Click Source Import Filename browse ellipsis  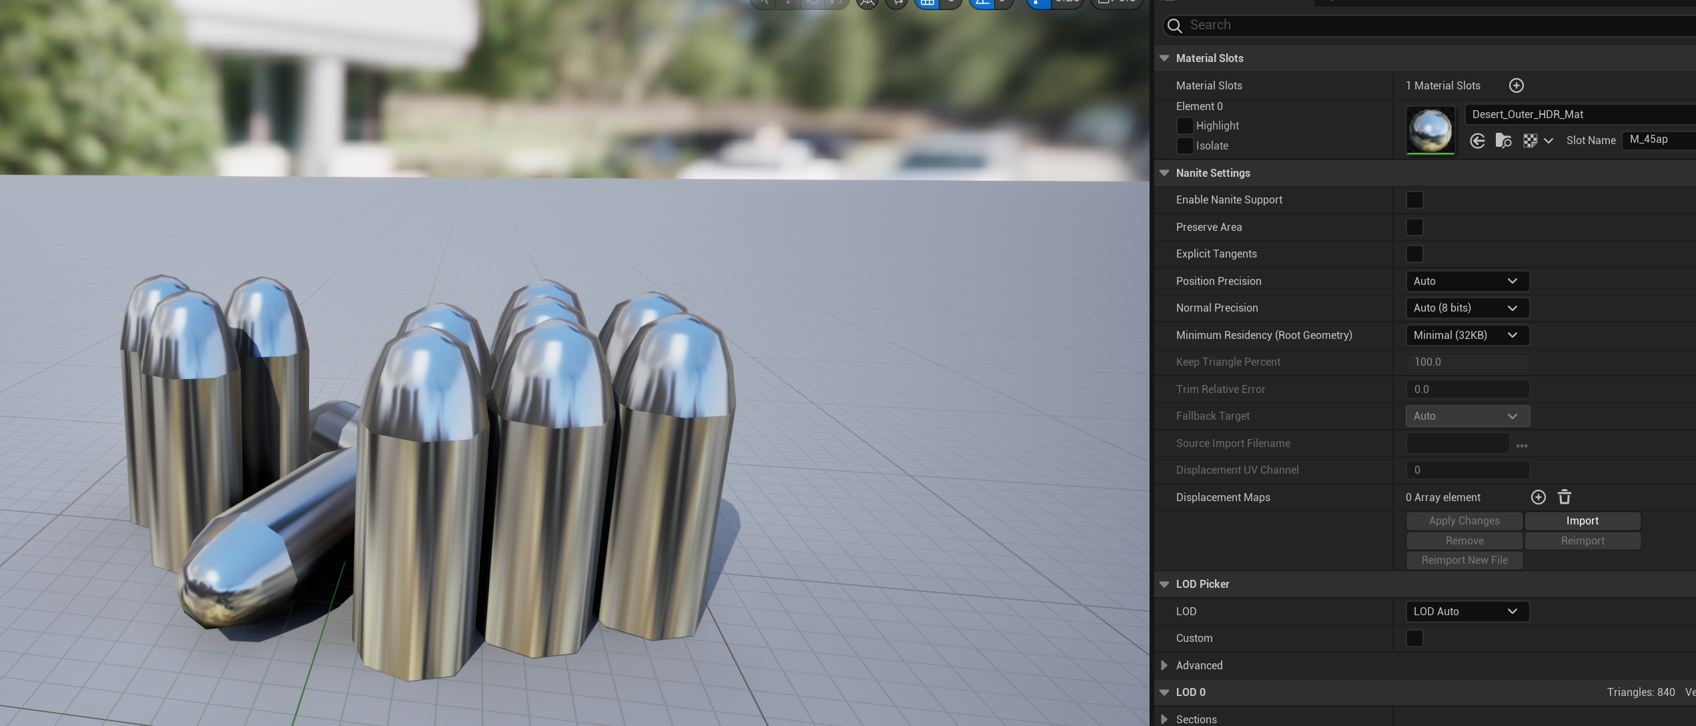(x=1521, y=444)
